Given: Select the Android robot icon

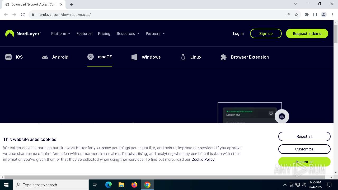Looking at the screenshot, I should pyautogui.click(x=45, y=57).
